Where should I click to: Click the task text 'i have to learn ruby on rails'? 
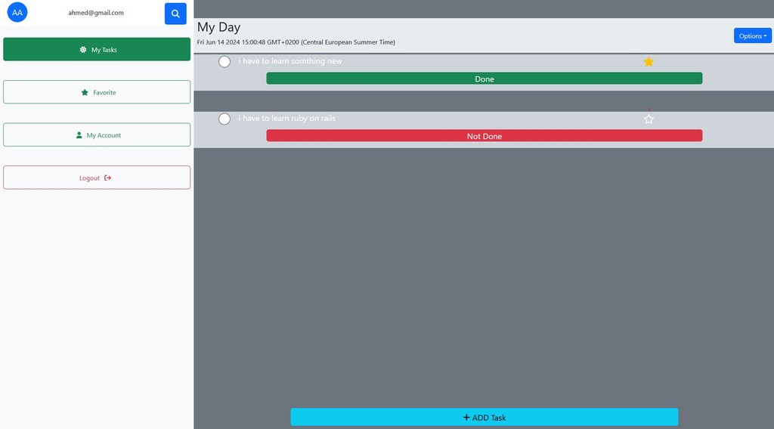pos(286,119)
